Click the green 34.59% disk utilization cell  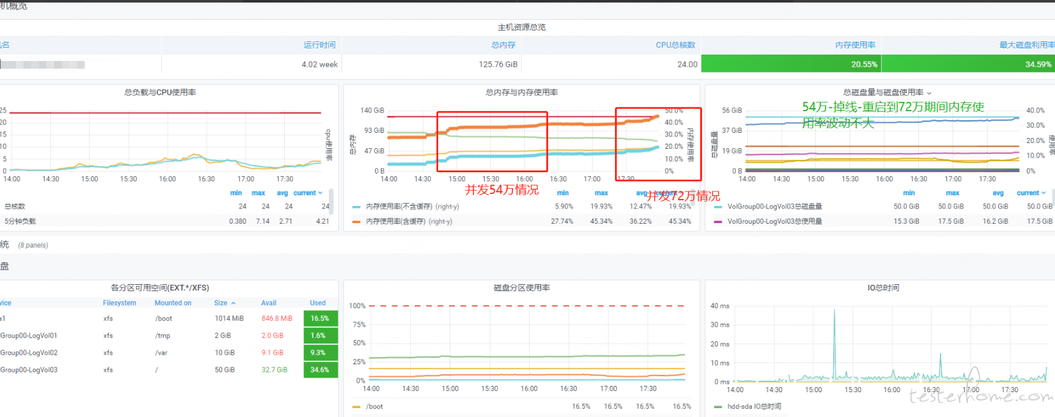969,64
